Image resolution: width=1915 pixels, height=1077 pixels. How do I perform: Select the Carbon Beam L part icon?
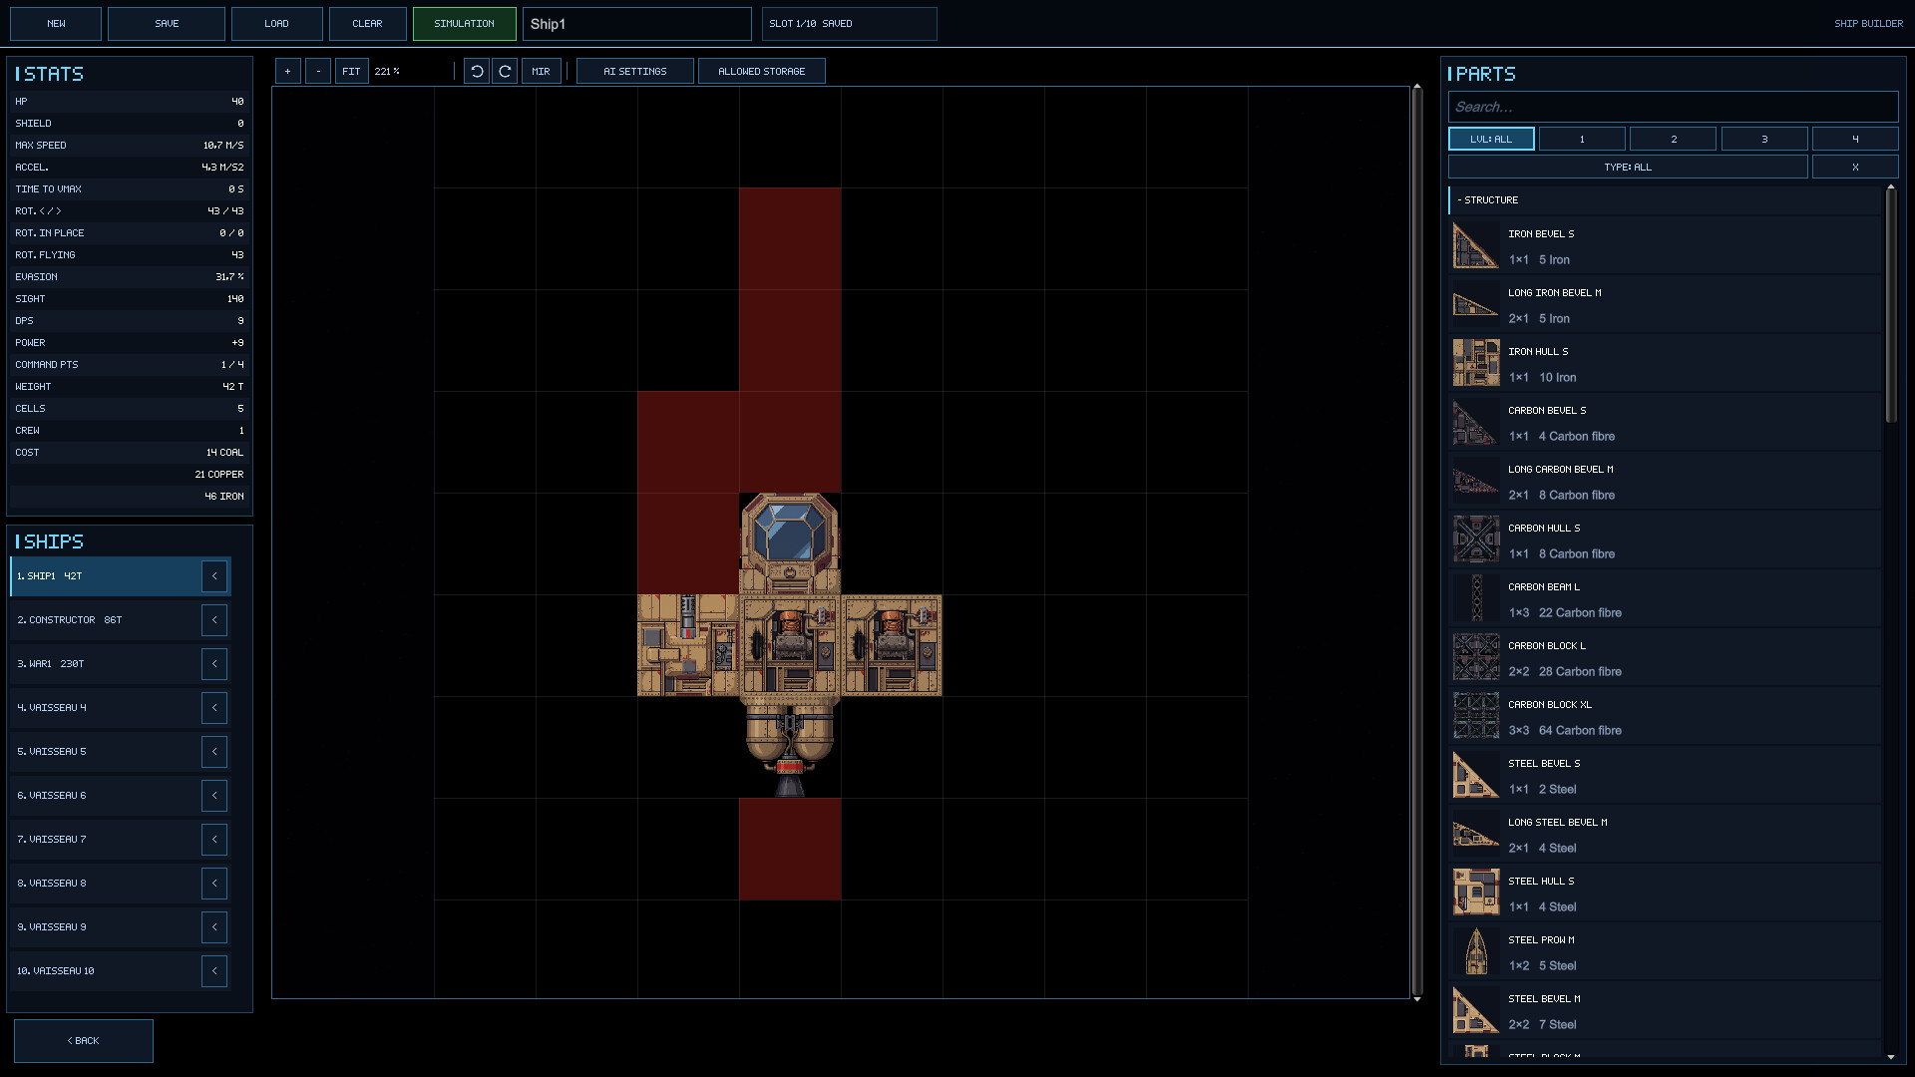(1476, 598)
